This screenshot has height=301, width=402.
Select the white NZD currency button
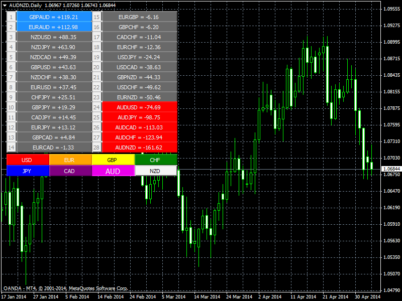tap(155, 171)
